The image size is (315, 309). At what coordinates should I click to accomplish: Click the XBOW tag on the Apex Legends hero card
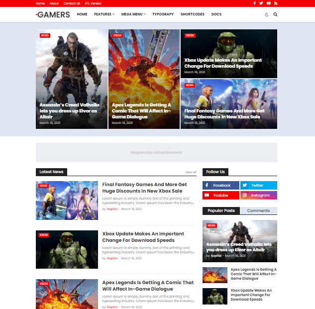click(117, 35)
